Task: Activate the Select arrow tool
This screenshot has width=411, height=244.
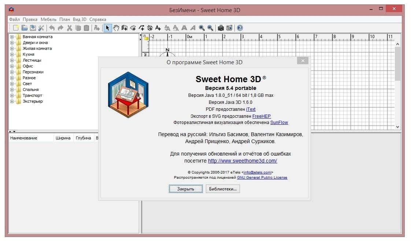Action: click(x=107, y=28)
